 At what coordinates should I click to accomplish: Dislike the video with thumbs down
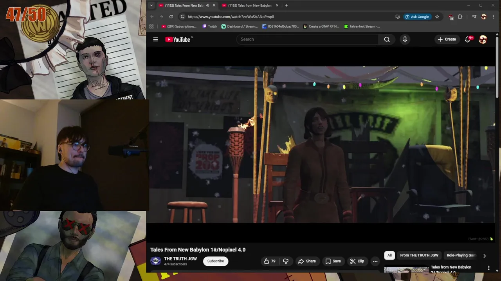pos(286,261)
